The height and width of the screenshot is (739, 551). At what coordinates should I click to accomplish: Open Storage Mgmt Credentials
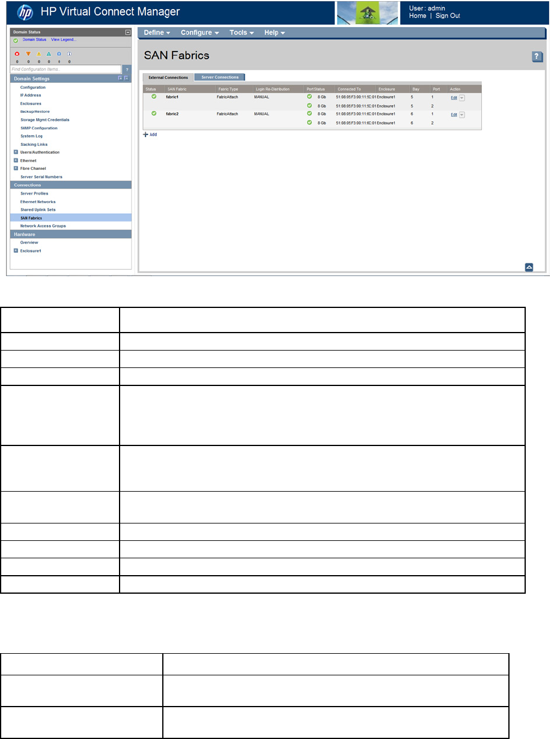coord(44,120)
